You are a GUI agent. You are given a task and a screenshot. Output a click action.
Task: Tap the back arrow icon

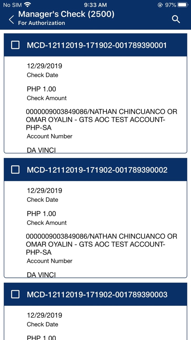(x=11, y=19)
